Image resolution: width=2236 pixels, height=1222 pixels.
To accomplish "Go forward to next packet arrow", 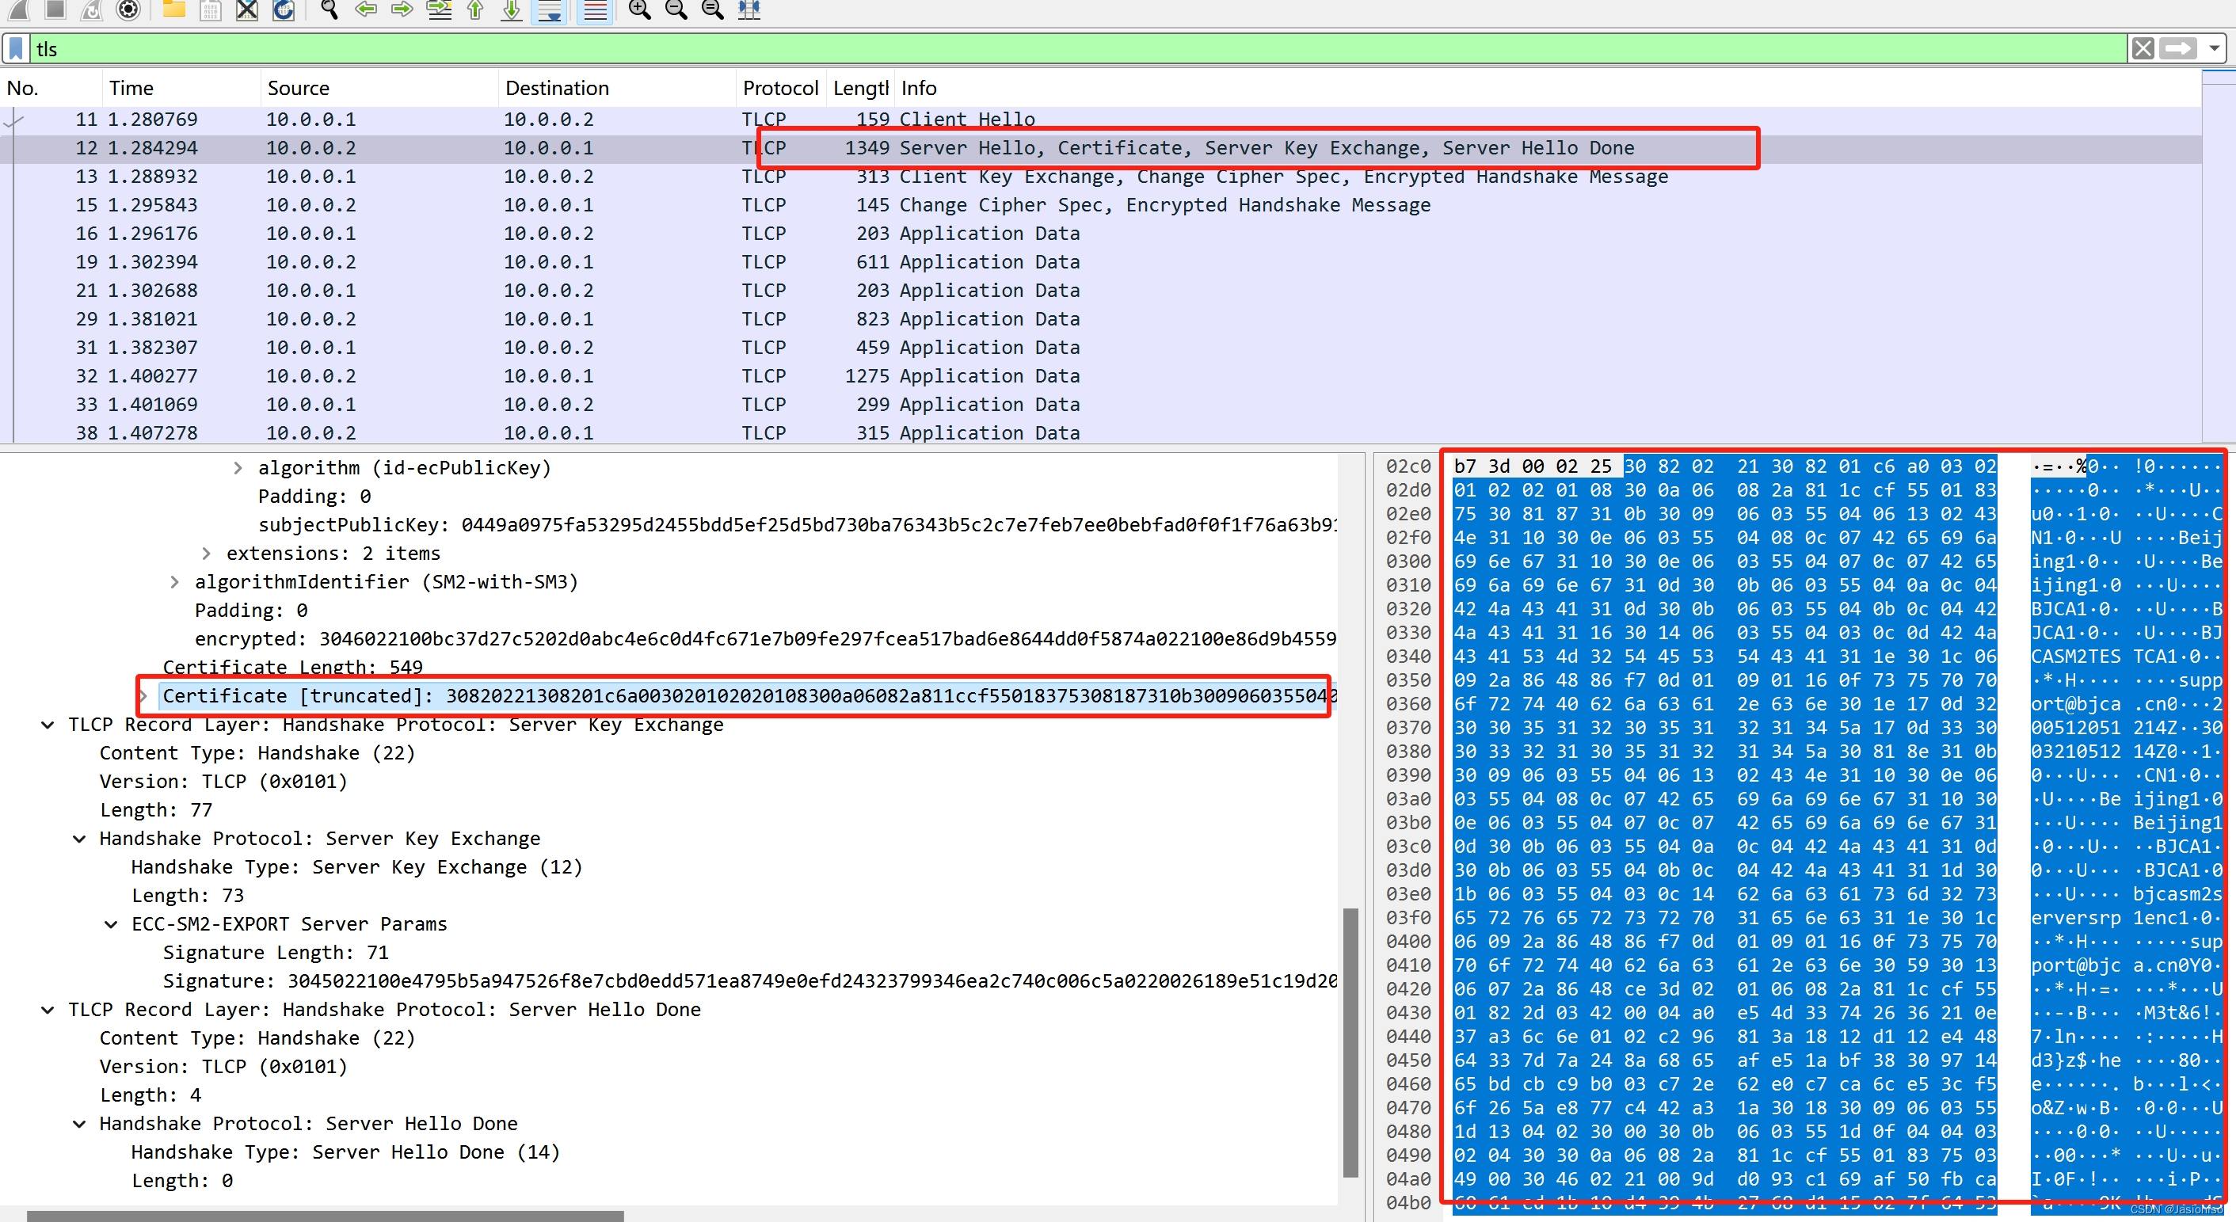I will click(x=402, y=10).
